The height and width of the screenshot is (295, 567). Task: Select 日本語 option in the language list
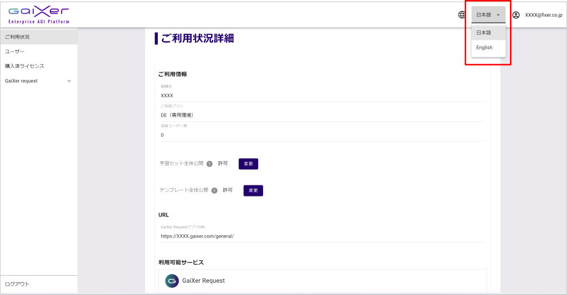click(x=484, y=33)
